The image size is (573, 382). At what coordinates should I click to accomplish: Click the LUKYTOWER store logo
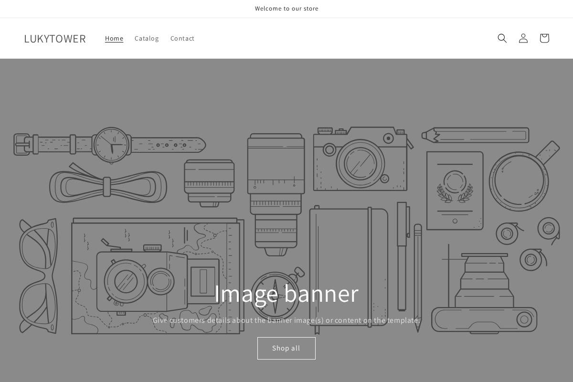coord(55,38)
